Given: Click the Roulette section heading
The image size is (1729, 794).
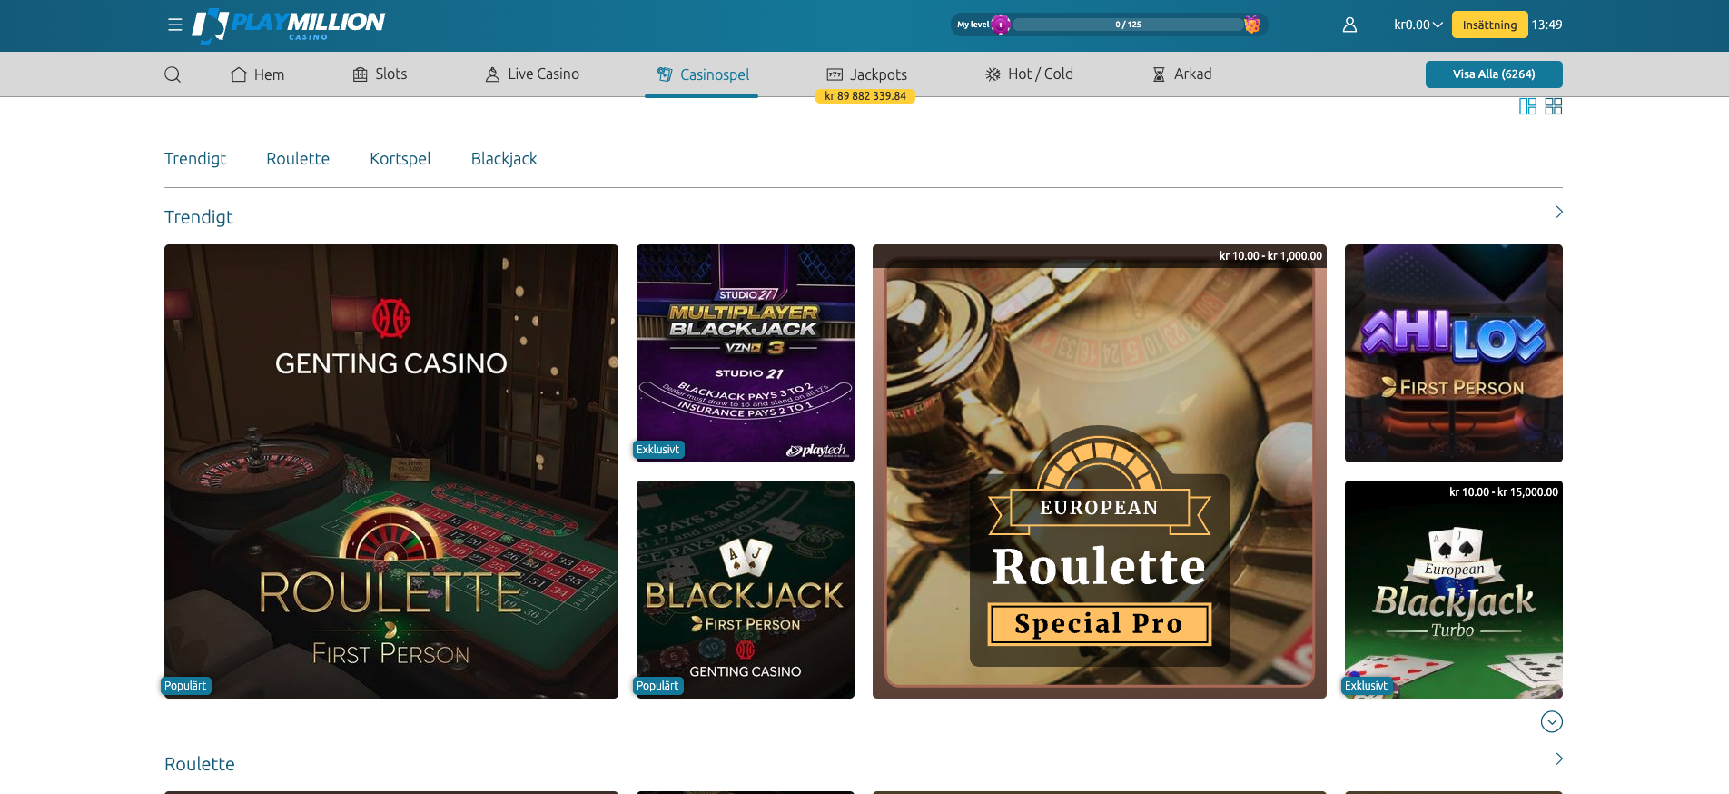Looking at the screenshot, I should (200, 764).
